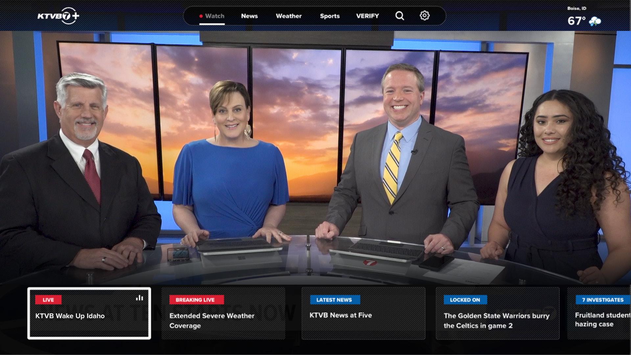The image size is (631, 355).
Task: Open the search magnifier icon
Action: coord(399,16)
